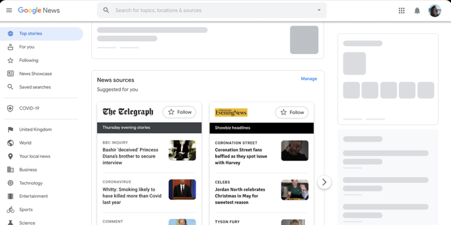
Task: Open the notifications bell
Action: (x=417, y=10)
